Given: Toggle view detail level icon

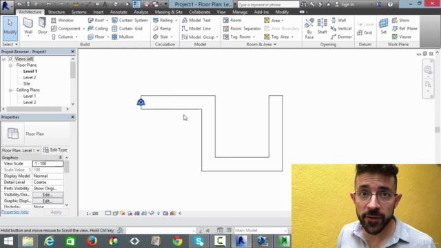Looking at the screenshot, I should 108,214.
